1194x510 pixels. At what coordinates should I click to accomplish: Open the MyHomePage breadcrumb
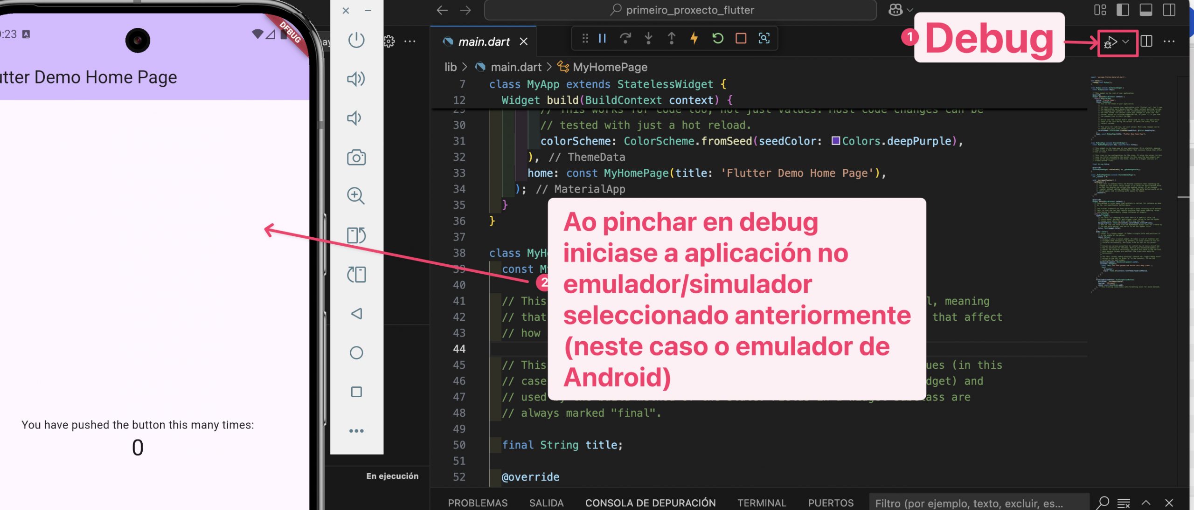[x=610, y=67]
